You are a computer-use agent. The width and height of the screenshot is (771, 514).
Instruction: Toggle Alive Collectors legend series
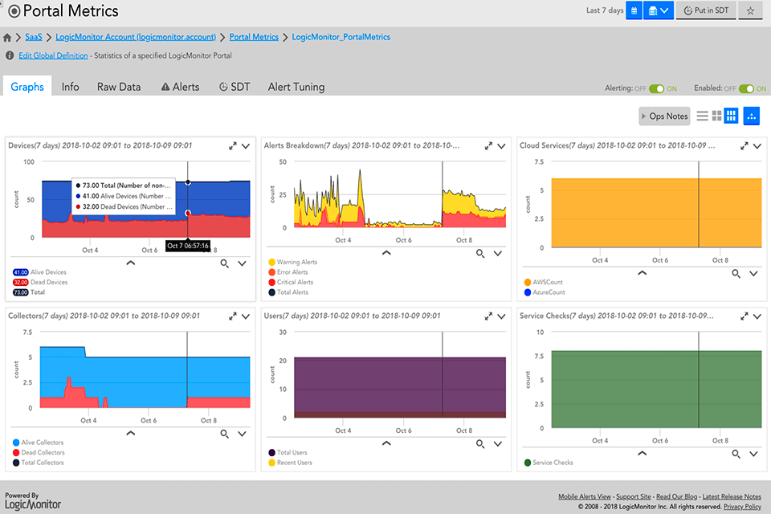pyautogui.click(x=39, y=443)
